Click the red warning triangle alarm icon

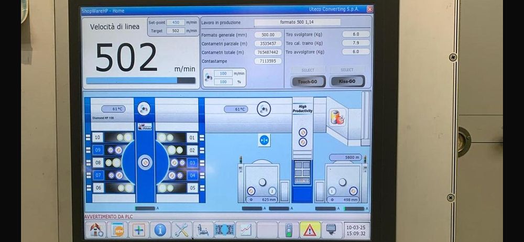(310, 230)
